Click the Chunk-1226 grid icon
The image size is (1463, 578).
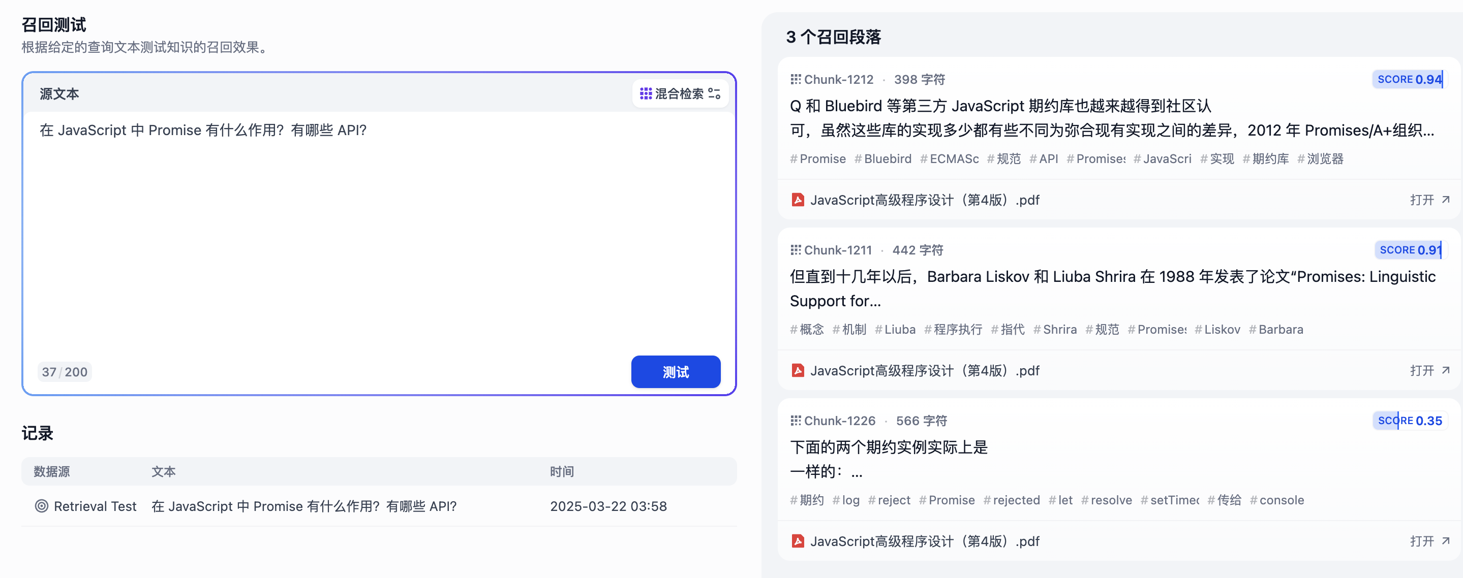click(795, 421)
